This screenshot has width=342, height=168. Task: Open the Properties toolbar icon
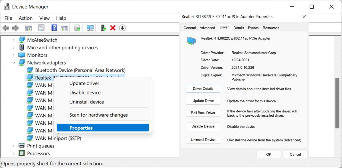coord(41,28)
